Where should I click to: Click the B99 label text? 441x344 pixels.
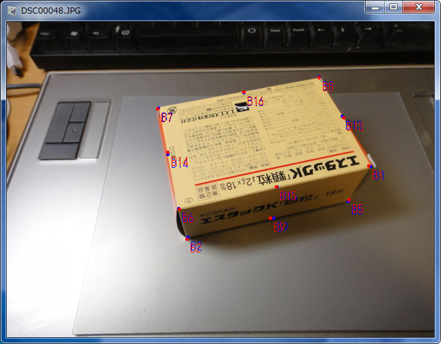(281, 227)
